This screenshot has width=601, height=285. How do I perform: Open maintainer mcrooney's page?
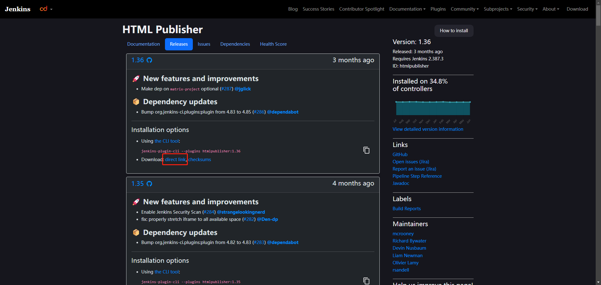pos(403,234)
